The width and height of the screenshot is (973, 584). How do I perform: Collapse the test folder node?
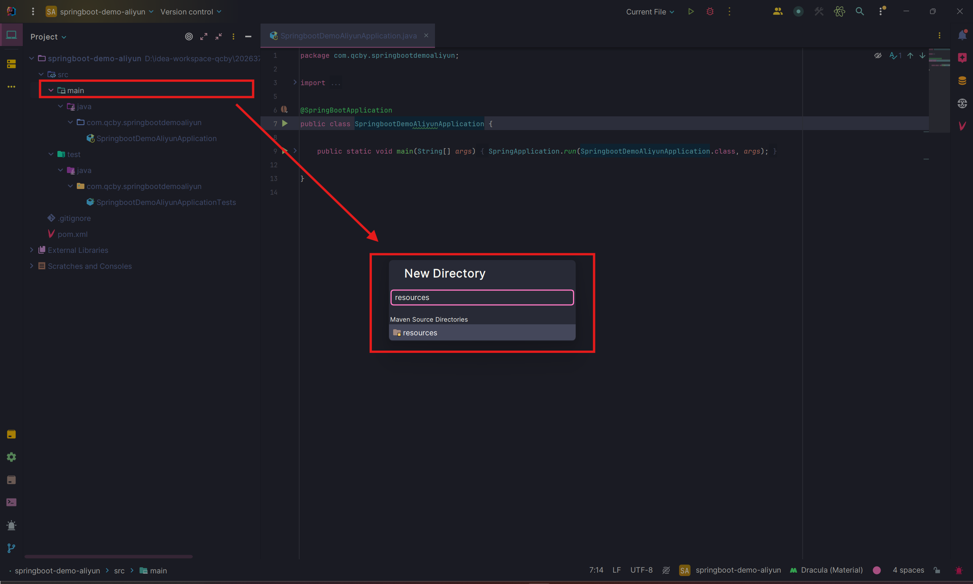click(x=51, y=154)
